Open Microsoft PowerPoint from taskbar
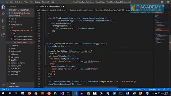The width and height of the screenshot is (171, 96). (141, 93)
